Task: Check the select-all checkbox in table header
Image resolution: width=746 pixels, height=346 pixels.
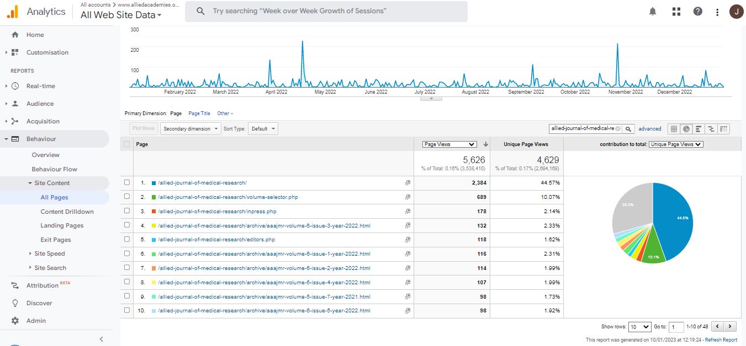Action: [x=127, y=144]
